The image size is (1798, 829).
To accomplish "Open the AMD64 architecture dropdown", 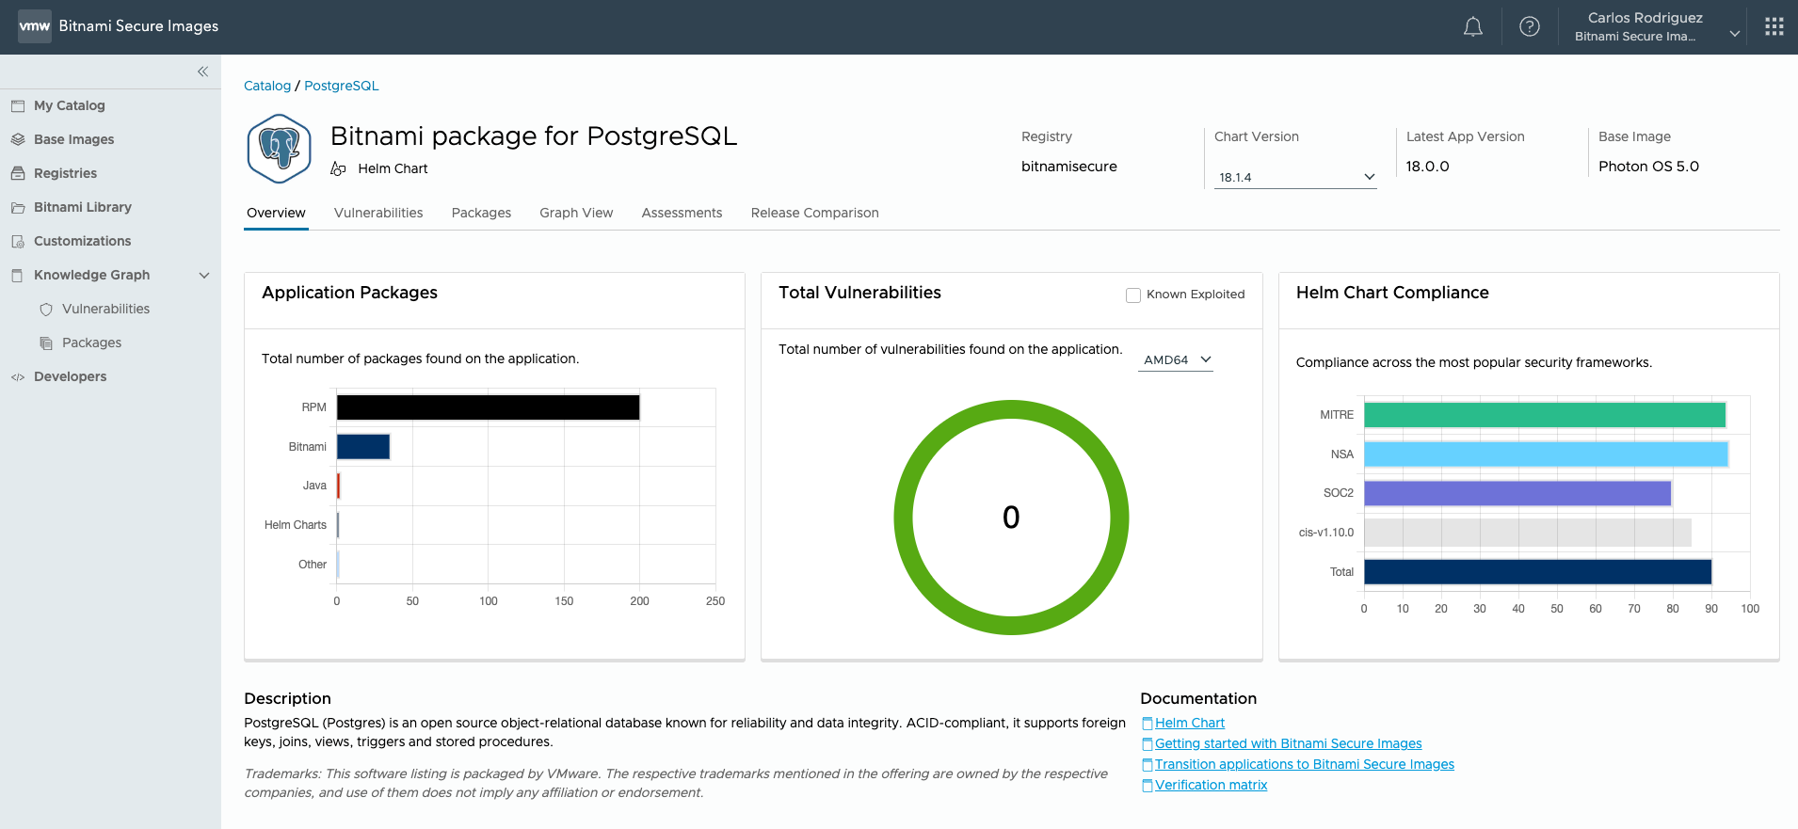I will [1176, 360].
